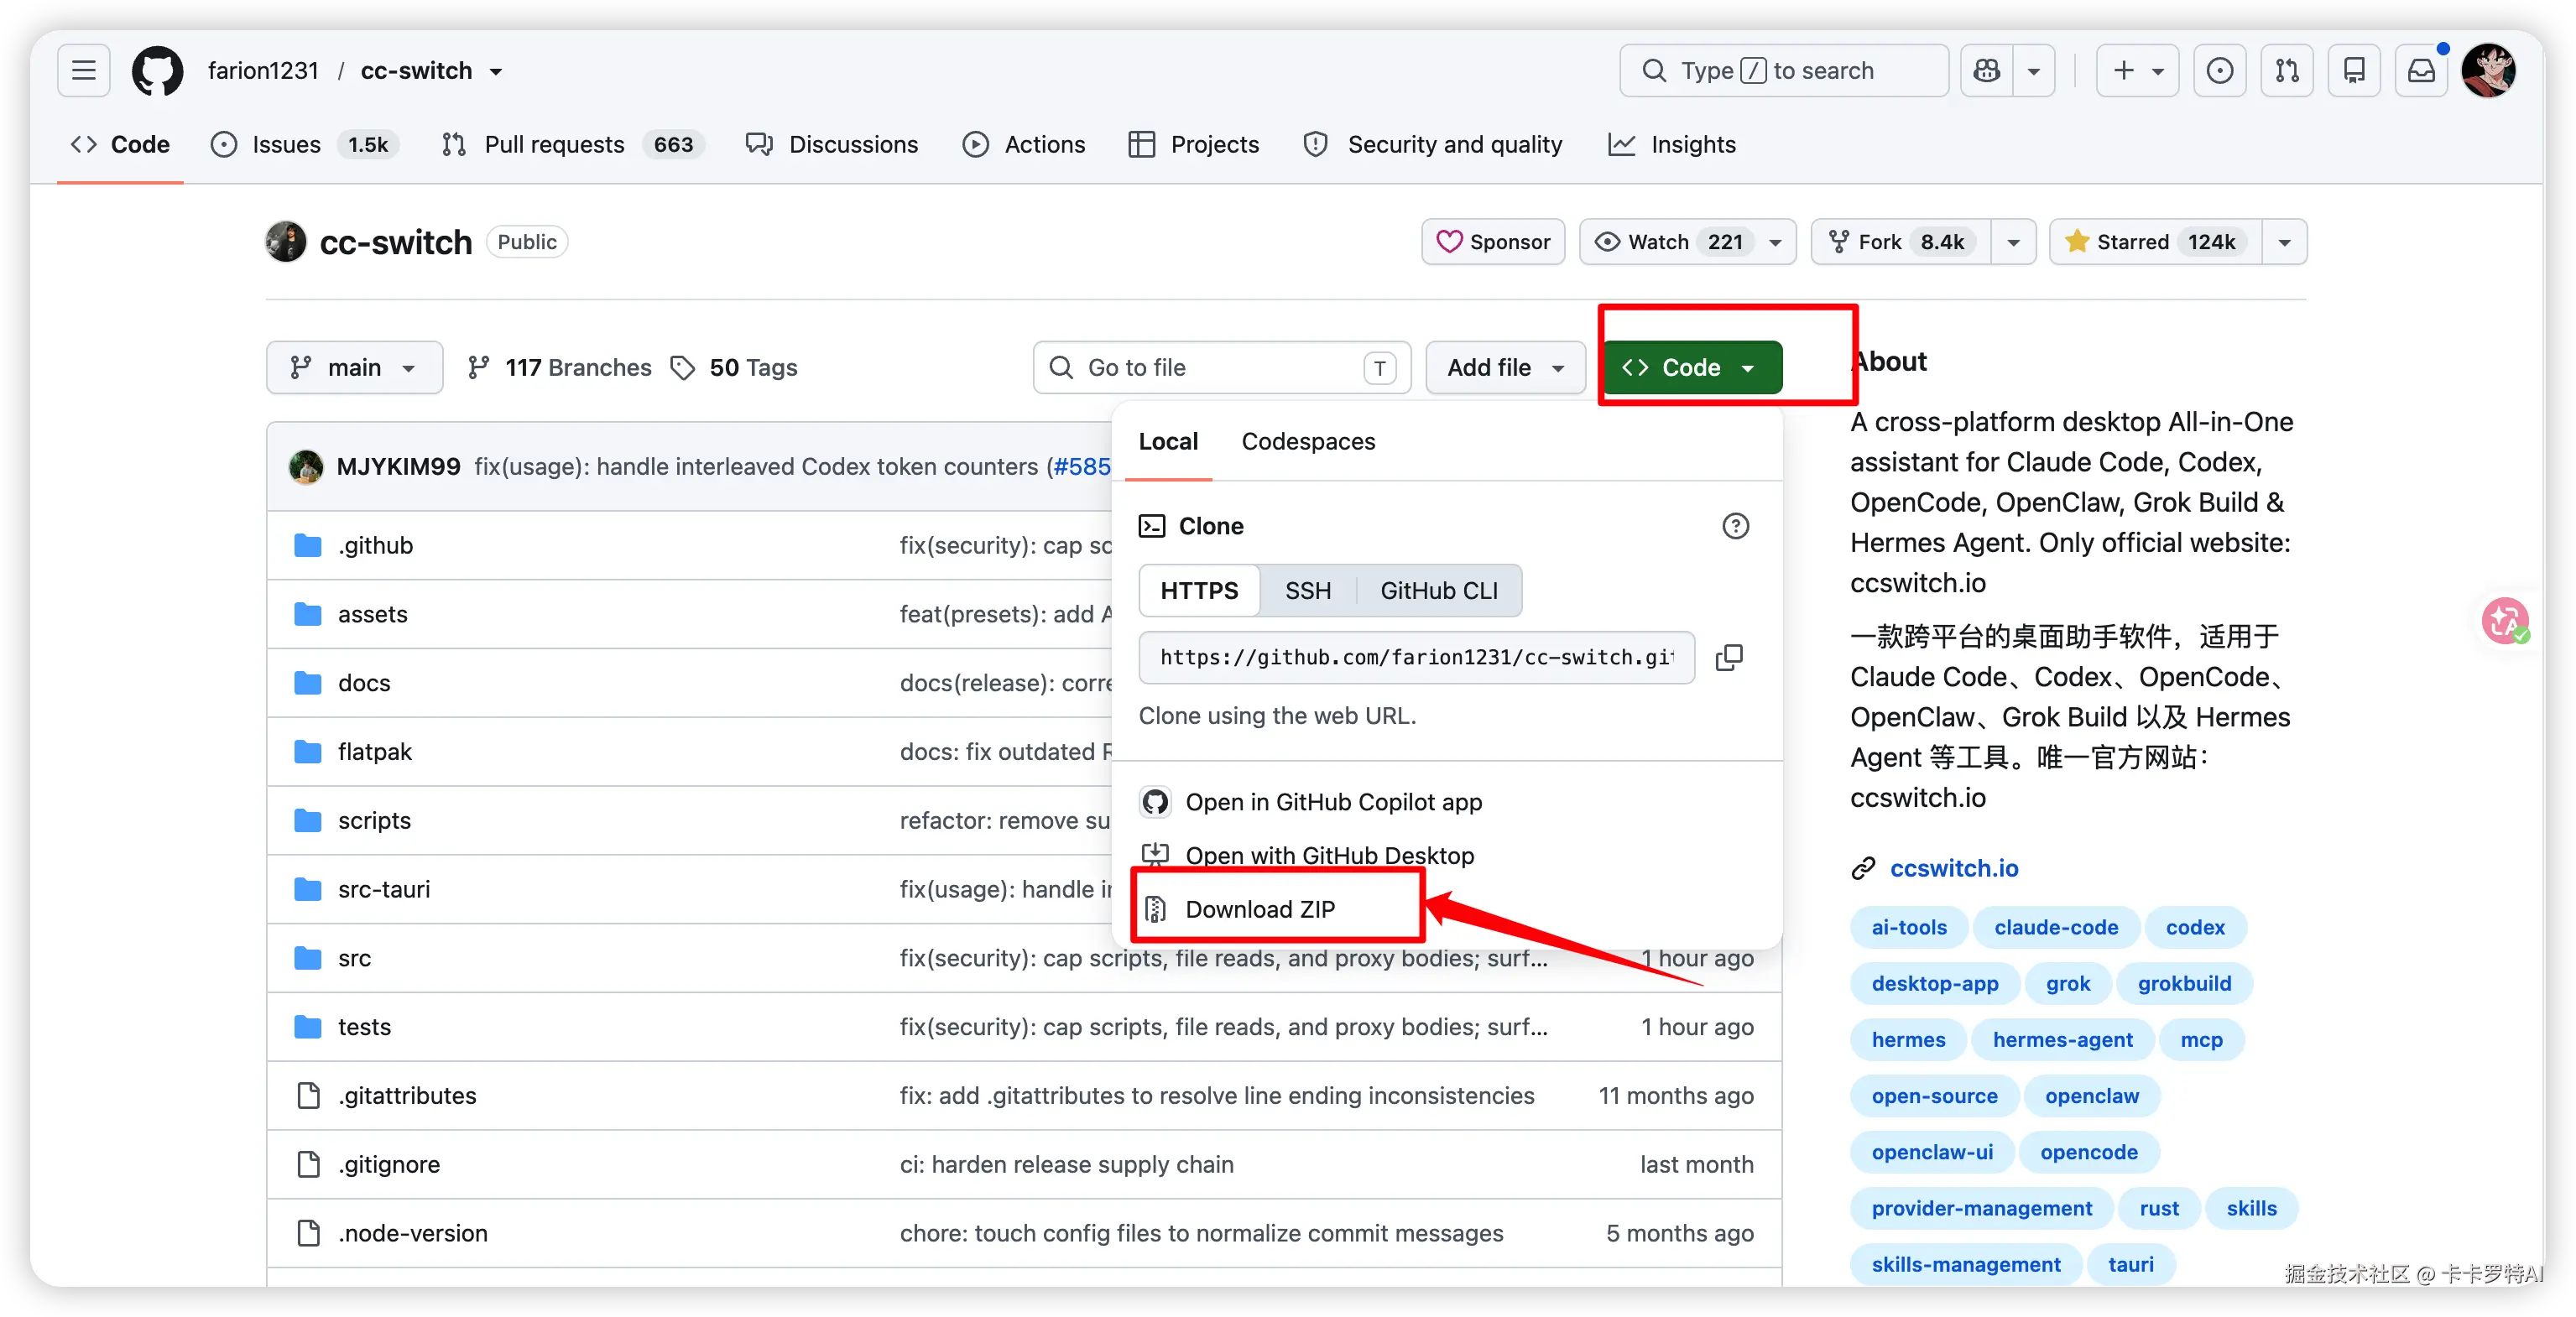This screenshot has width=2576, height=1317.
Task: Click MJYKIM99's commit author avatar
Action: click(306, 467)
